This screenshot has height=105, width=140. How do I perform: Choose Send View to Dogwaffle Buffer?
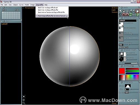[x=52, y=10]
